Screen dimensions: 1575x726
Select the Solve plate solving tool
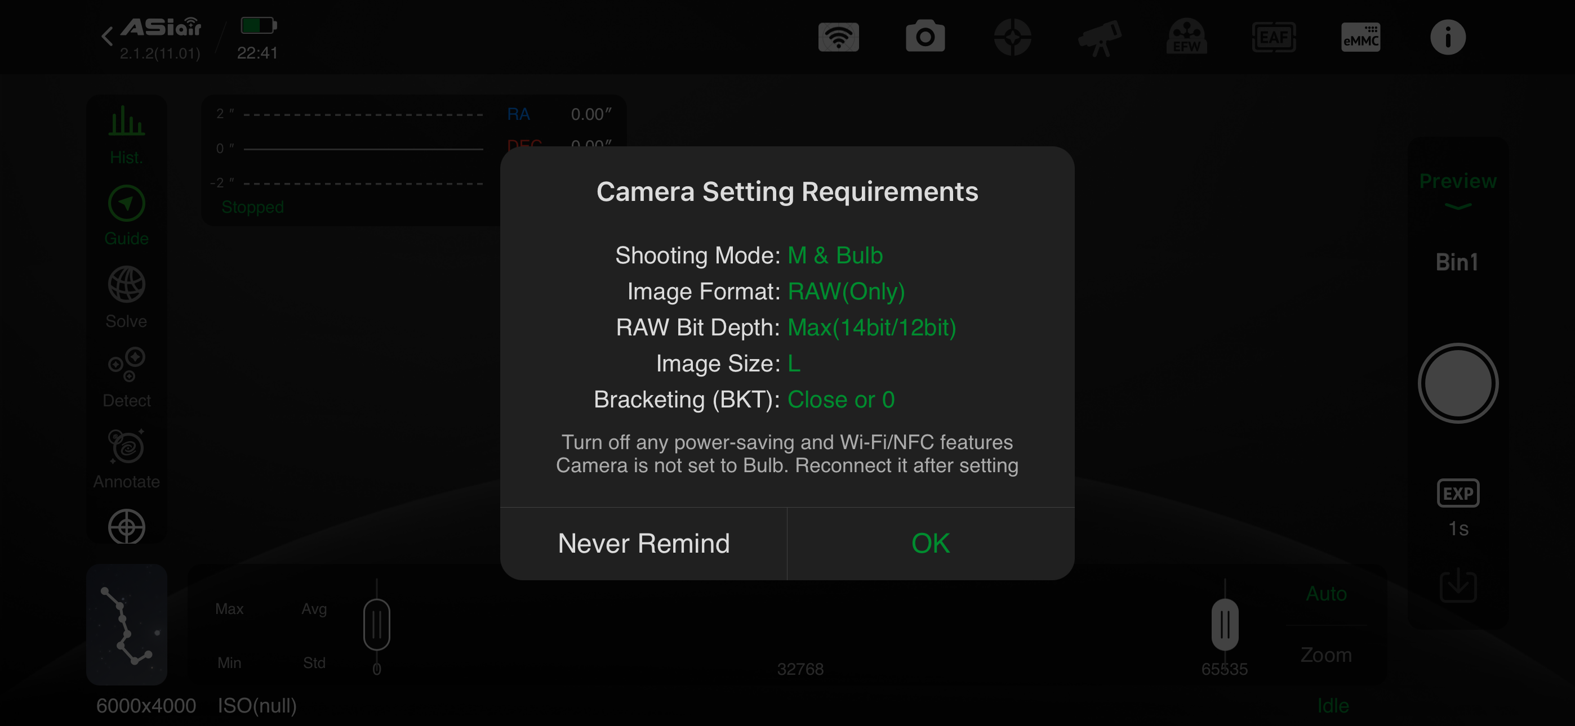click(127, 298)
